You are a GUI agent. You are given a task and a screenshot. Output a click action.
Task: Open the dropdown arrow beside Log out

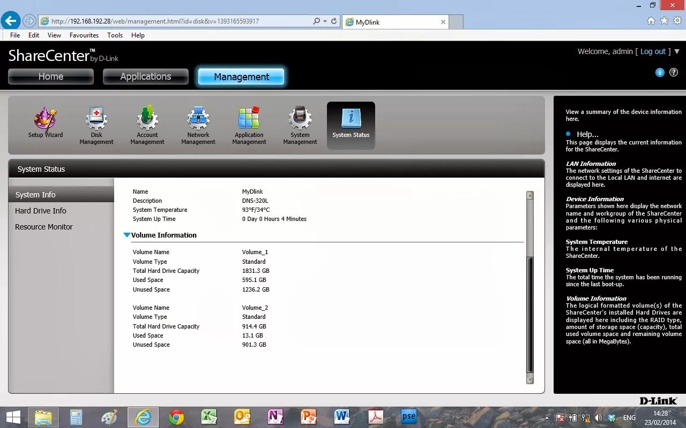pyautogui.click(x=676, y=52)
